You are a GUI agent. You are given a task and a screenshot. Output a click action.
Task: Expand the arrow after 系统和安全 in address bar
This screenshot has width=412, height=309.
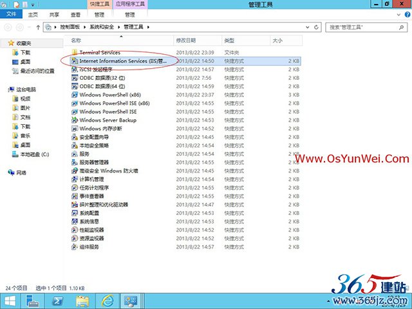pos(118,27)
